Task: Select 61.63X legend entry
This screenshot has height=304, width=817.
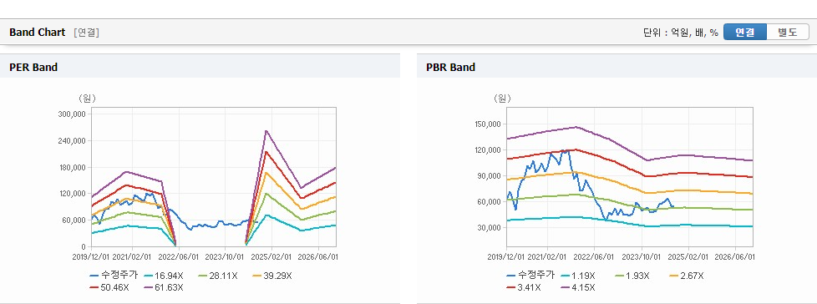Action: click(162, 287)
